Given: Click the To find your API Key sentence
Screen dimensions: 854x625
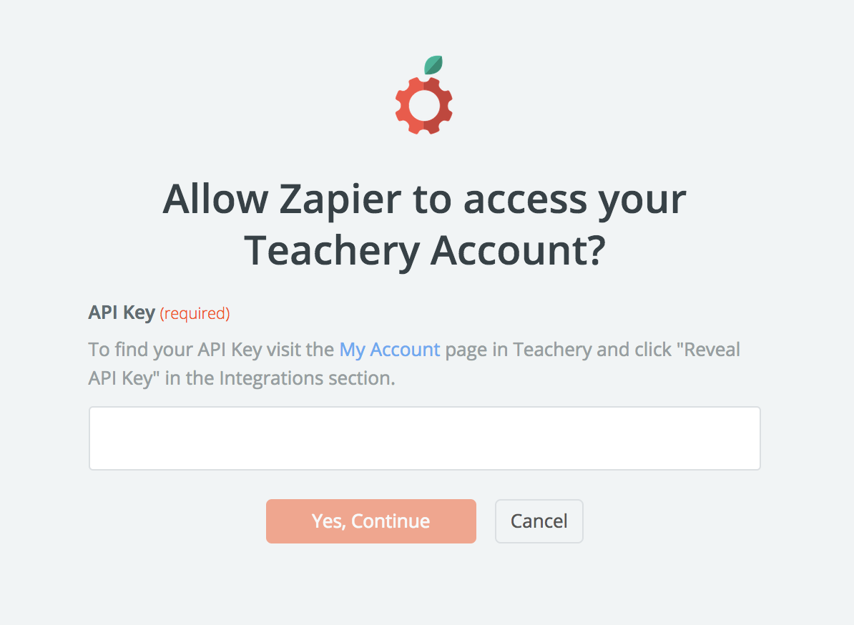Looking at the screenshot, I should [x=414, y=364].
